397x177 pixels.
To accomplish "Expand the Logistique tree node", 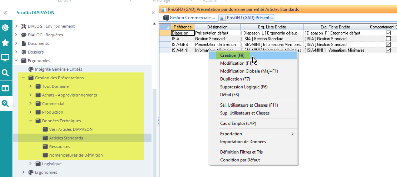I will 31,164.
